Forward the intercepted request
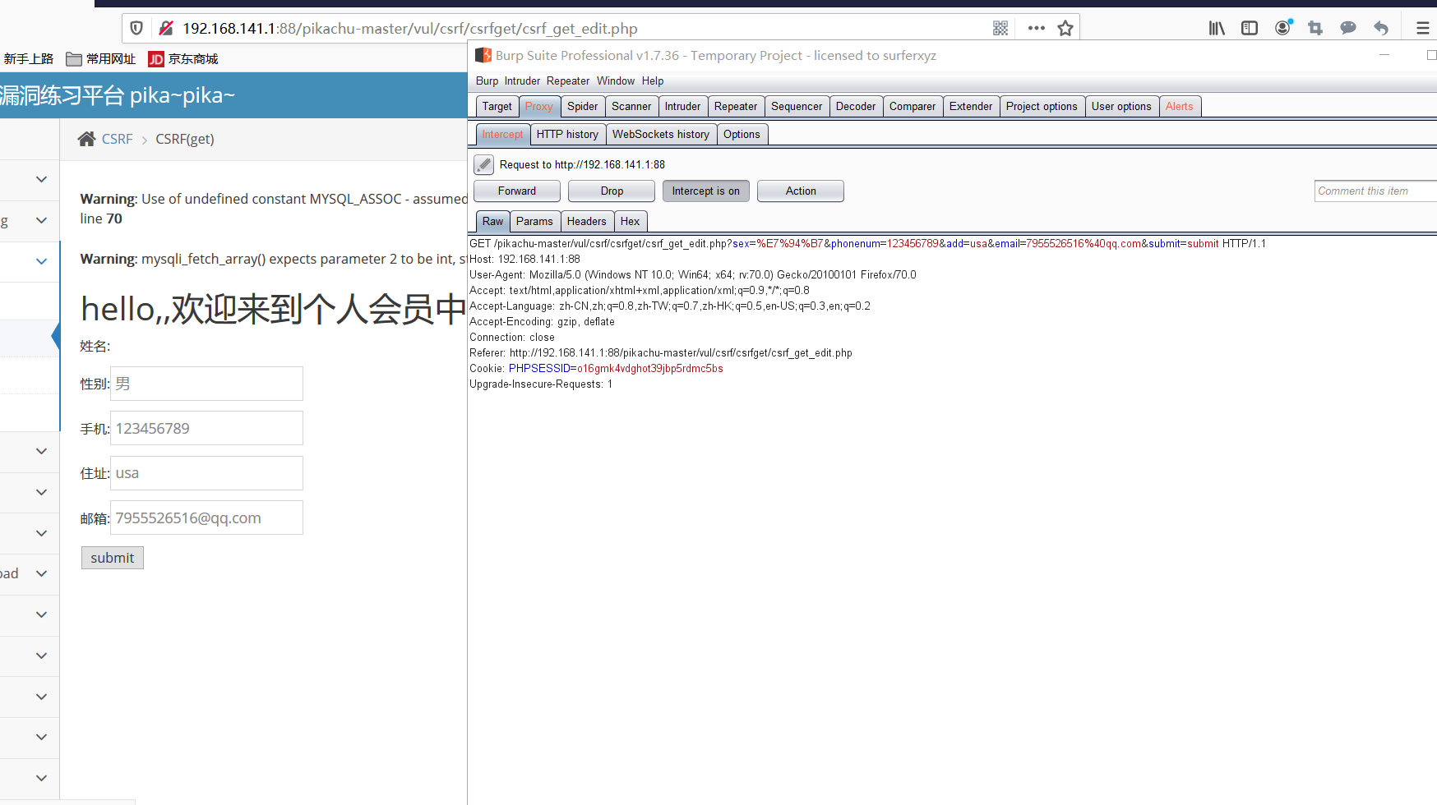1437x805 pixels. click(517, 191)
